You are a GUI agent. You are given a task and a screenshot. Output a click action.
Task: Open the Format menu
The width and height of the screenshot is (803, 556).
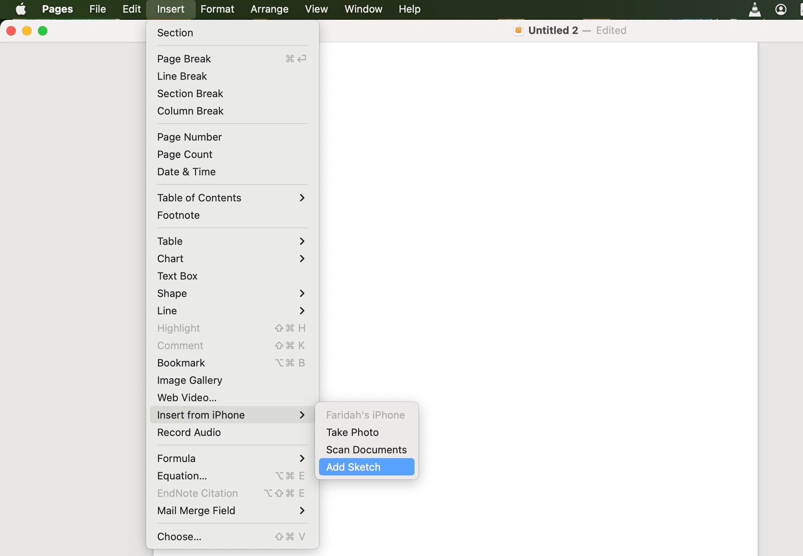[217, 9]
